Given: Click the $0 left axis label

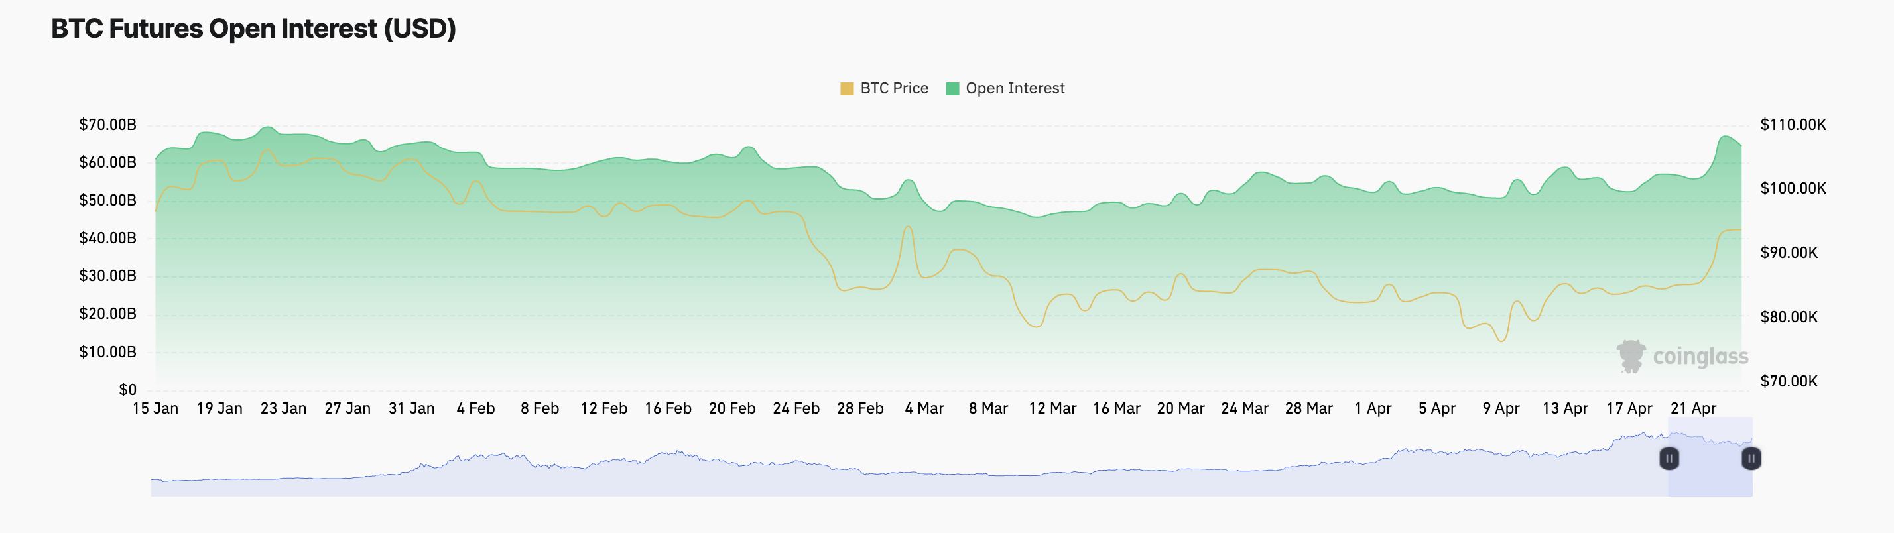Looking at the screenshot, I should (128, 390).
